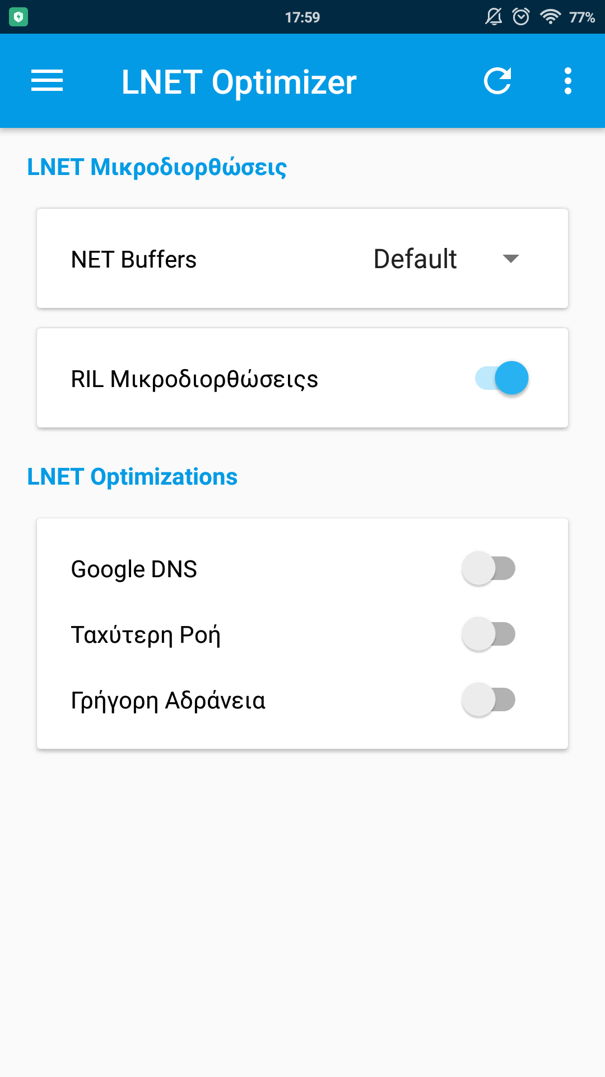This screenshot has height=1077, width=605.
Task: Tap the NET Buffers label
Action: tap(134, 260)
